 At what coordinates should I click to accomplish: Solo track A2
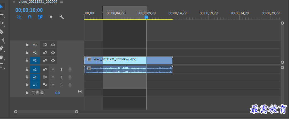[x=61, y=77]
